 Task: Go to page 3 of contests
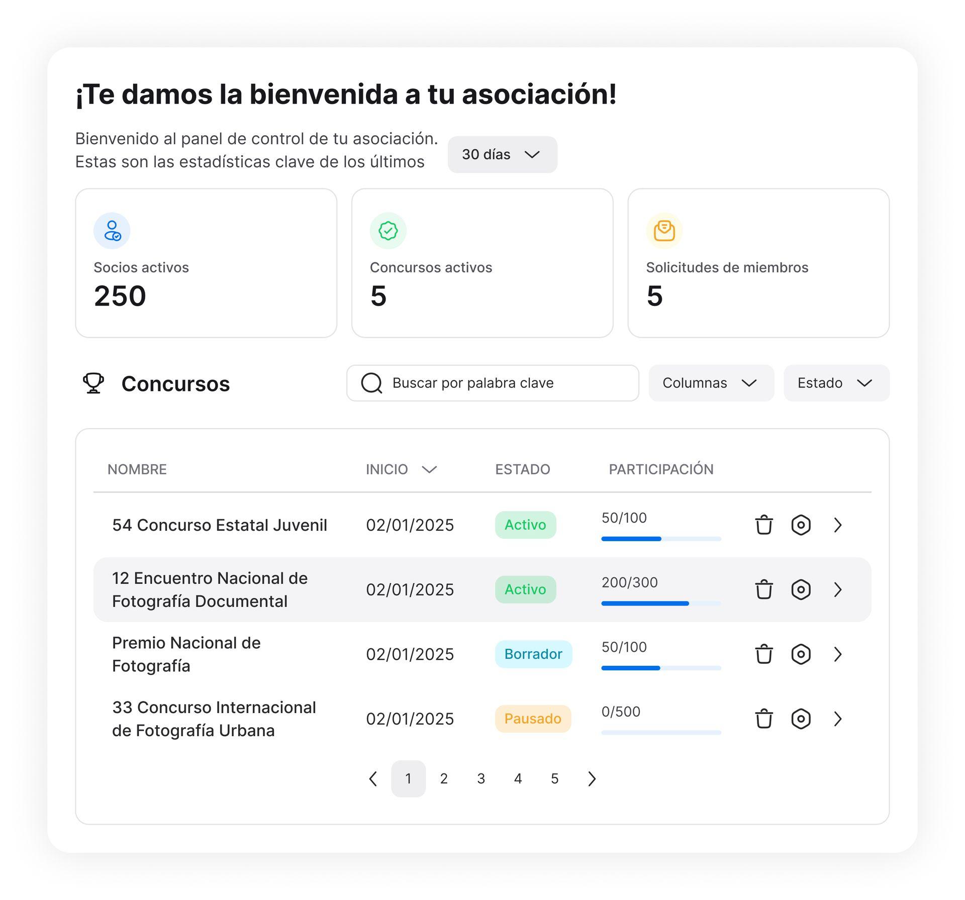[480, 778]
